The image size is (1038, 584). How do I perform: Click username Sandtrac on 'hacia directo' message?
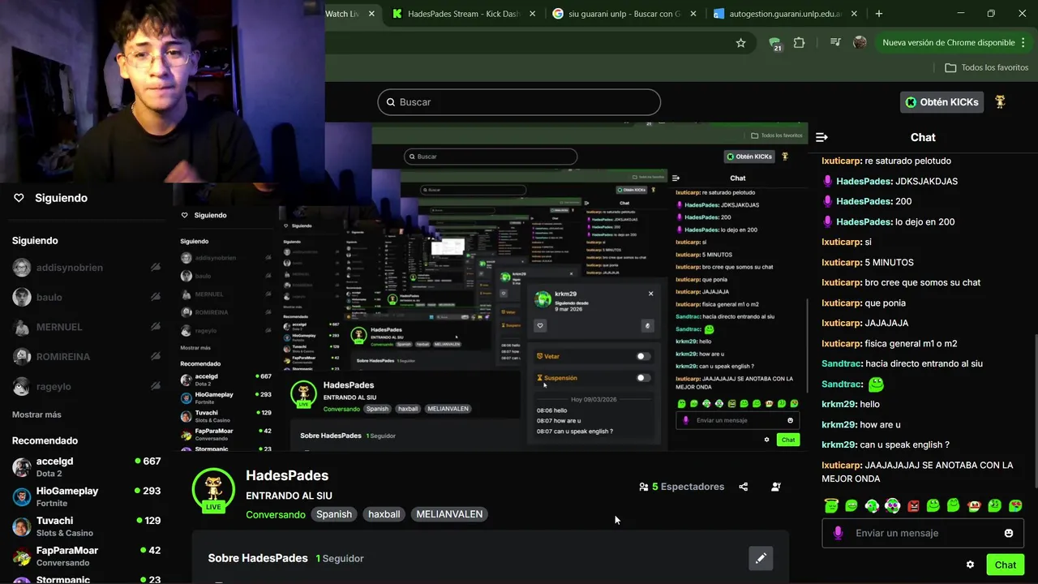click(x=842, y=363)
